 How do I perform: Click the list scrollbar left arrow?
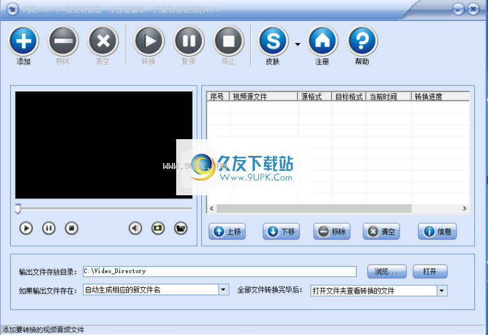point(211,208)
